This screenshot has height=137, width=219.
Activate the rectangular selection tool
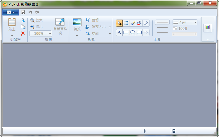coord(126,23)
